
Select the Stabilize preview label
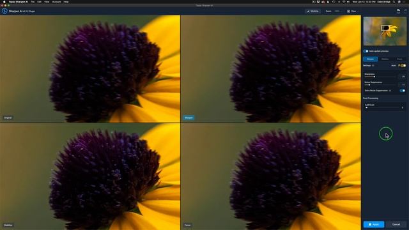pos(8,225)
